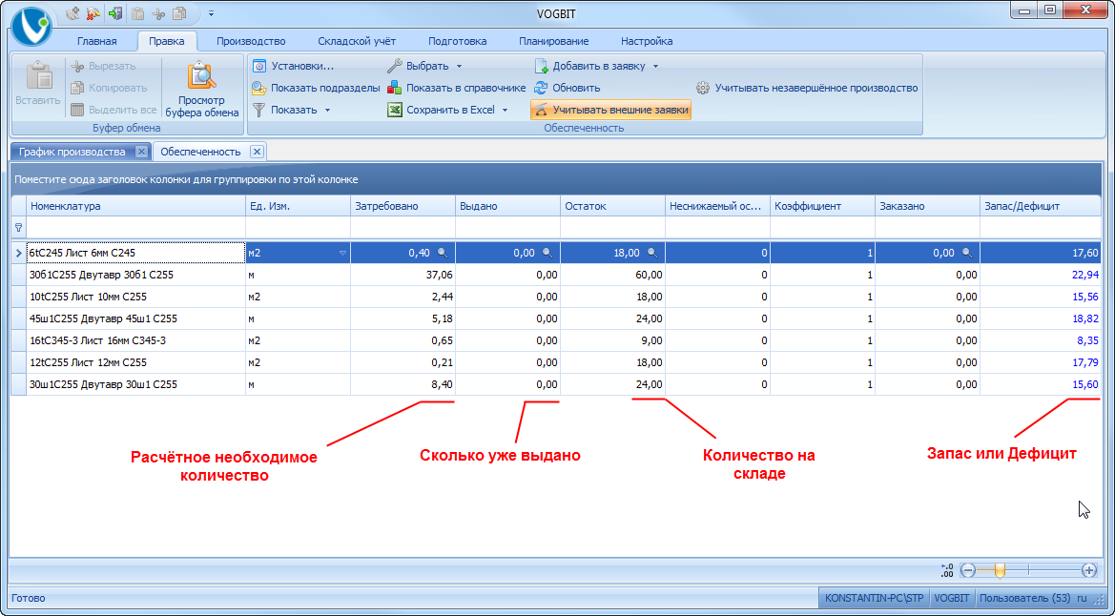Click the zoom in plus button
The height and width of the screenshot is (616, 1115).
click(1088, 570)
